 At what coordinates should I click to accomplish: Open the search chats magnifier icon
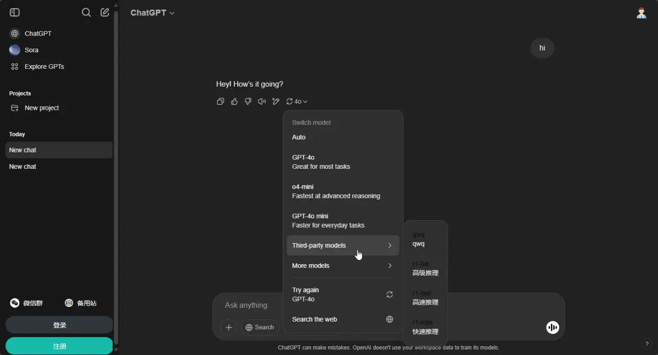pyautogui.click(x=86, y=12)
